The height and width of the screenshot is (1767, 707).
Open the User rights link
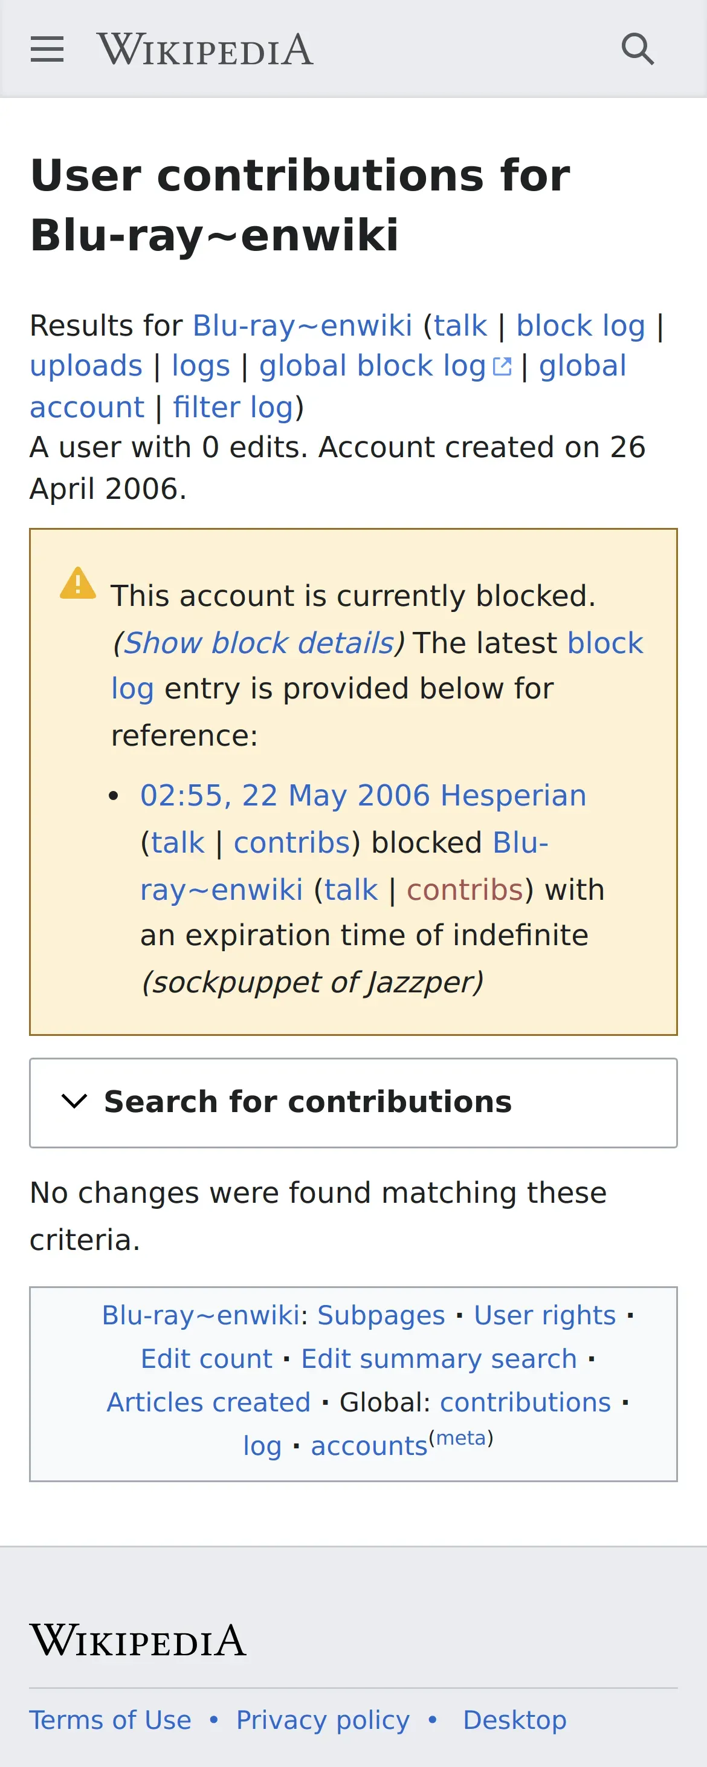(545, 1315)
